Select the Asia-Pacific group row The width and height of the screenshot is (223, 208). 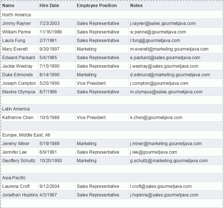(112, 177)
